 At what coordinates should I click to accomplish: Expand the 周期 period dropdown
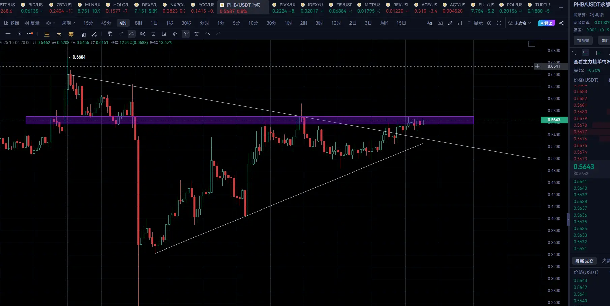pos(68,23)
